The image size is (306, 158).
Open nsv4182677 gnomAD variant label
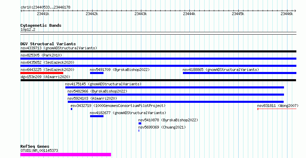tap(128, 113)
